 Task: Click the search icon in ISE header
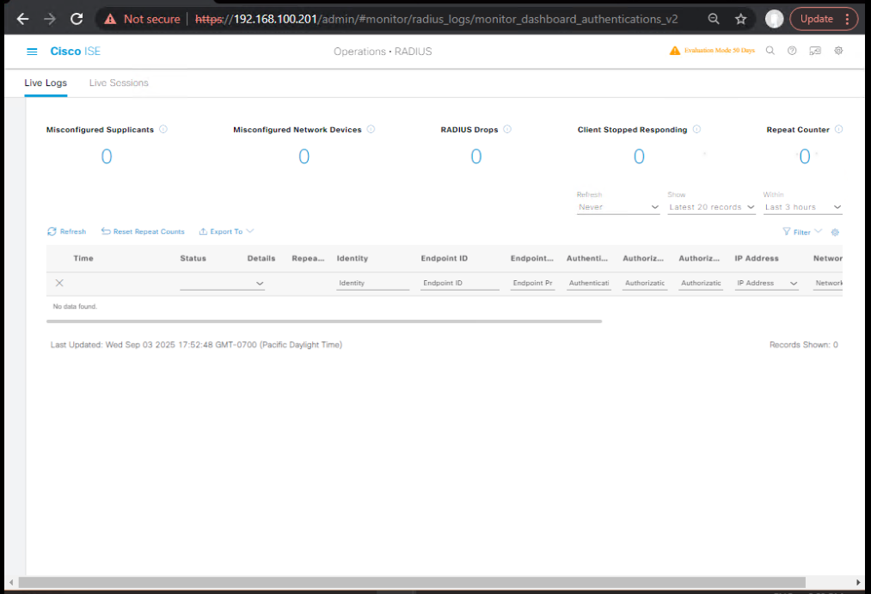[770, 51]
